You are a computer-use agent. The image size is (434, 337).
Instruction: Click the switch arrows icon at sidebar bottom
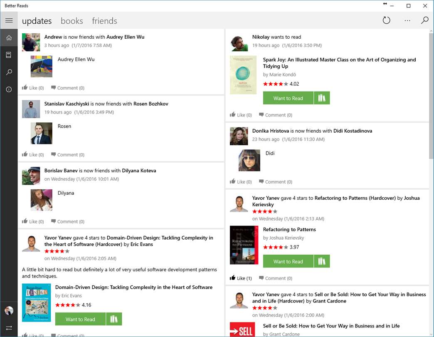pos(9,328)
